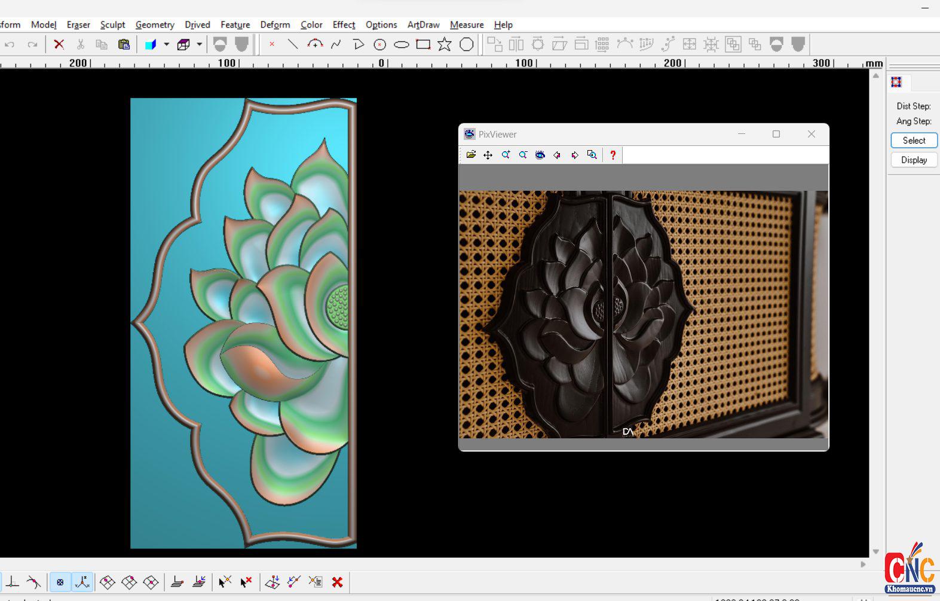This screenshot has height=601, width=940.
Task: Choose the ellipse drawing tool
Action: tap(402, 44)
